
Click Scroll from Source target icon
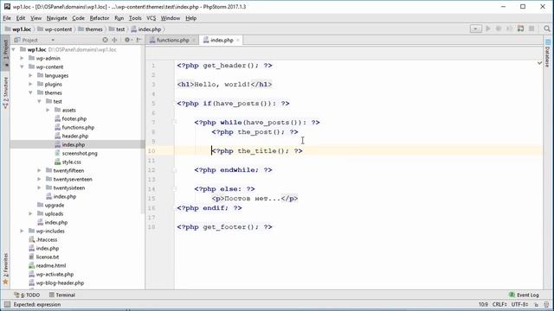(x=105, y=40)
